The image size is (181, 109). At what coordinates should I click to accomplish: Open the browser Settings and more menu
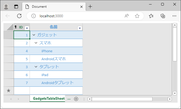[174, 16]
